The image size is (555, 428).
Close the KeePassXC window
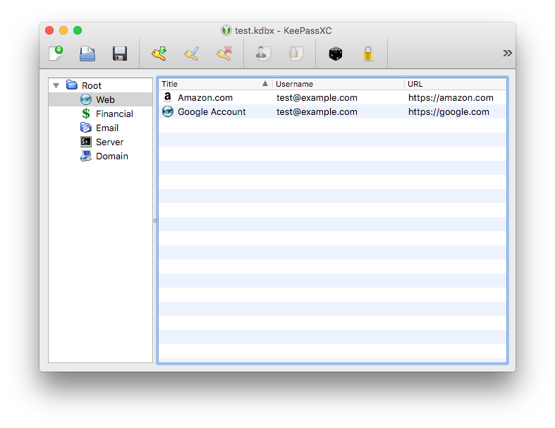[49, 30]
